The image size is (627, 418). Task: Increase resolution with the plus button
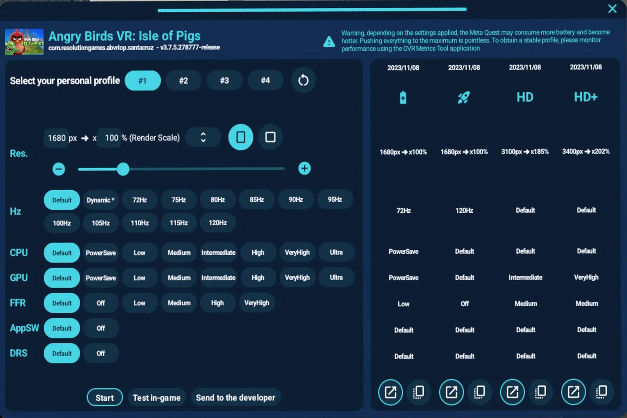pos(304,168)
